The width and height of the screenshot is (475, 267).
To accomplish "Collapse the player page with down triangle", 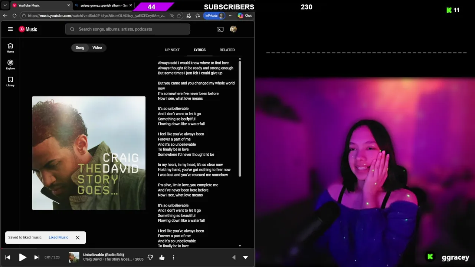I will 245,257.
